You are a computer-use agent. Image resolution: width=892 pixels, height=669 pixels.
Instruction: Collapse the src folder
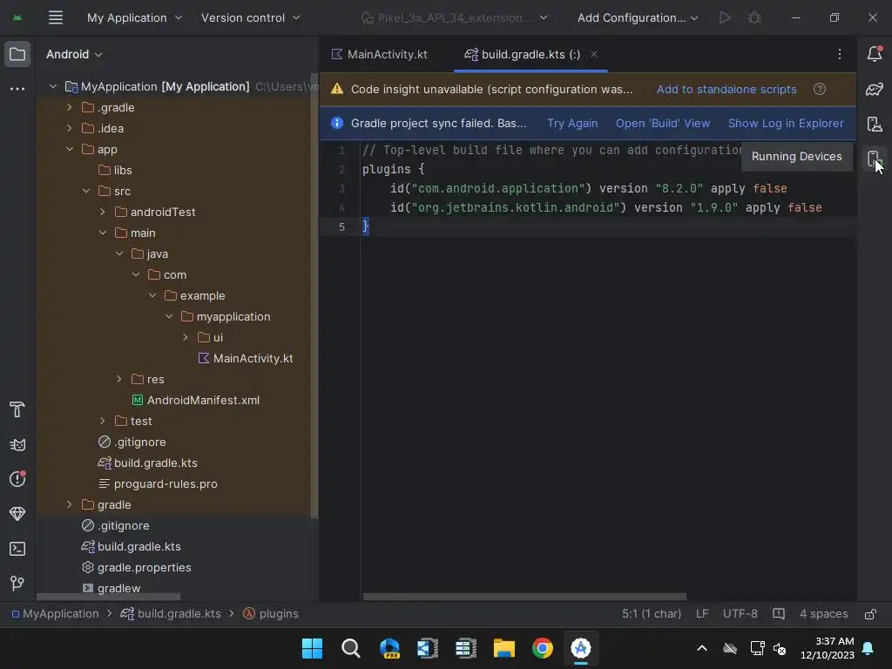86,191
